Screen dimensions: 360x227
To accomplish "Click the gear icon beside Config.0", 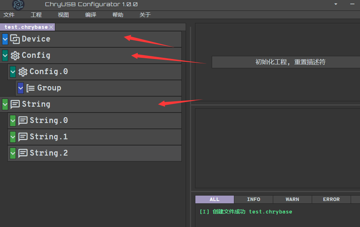I will click(x=23, y=72).
